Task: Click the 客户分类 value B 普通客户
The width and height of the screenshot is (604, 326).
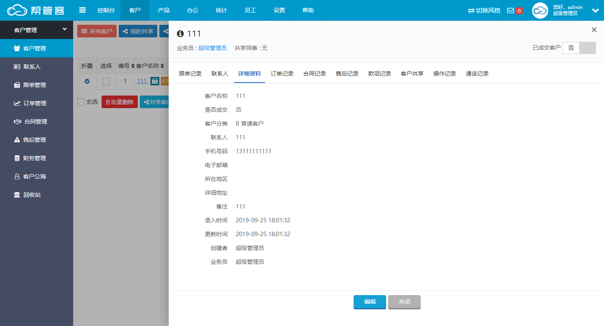Action: (250, 124)
